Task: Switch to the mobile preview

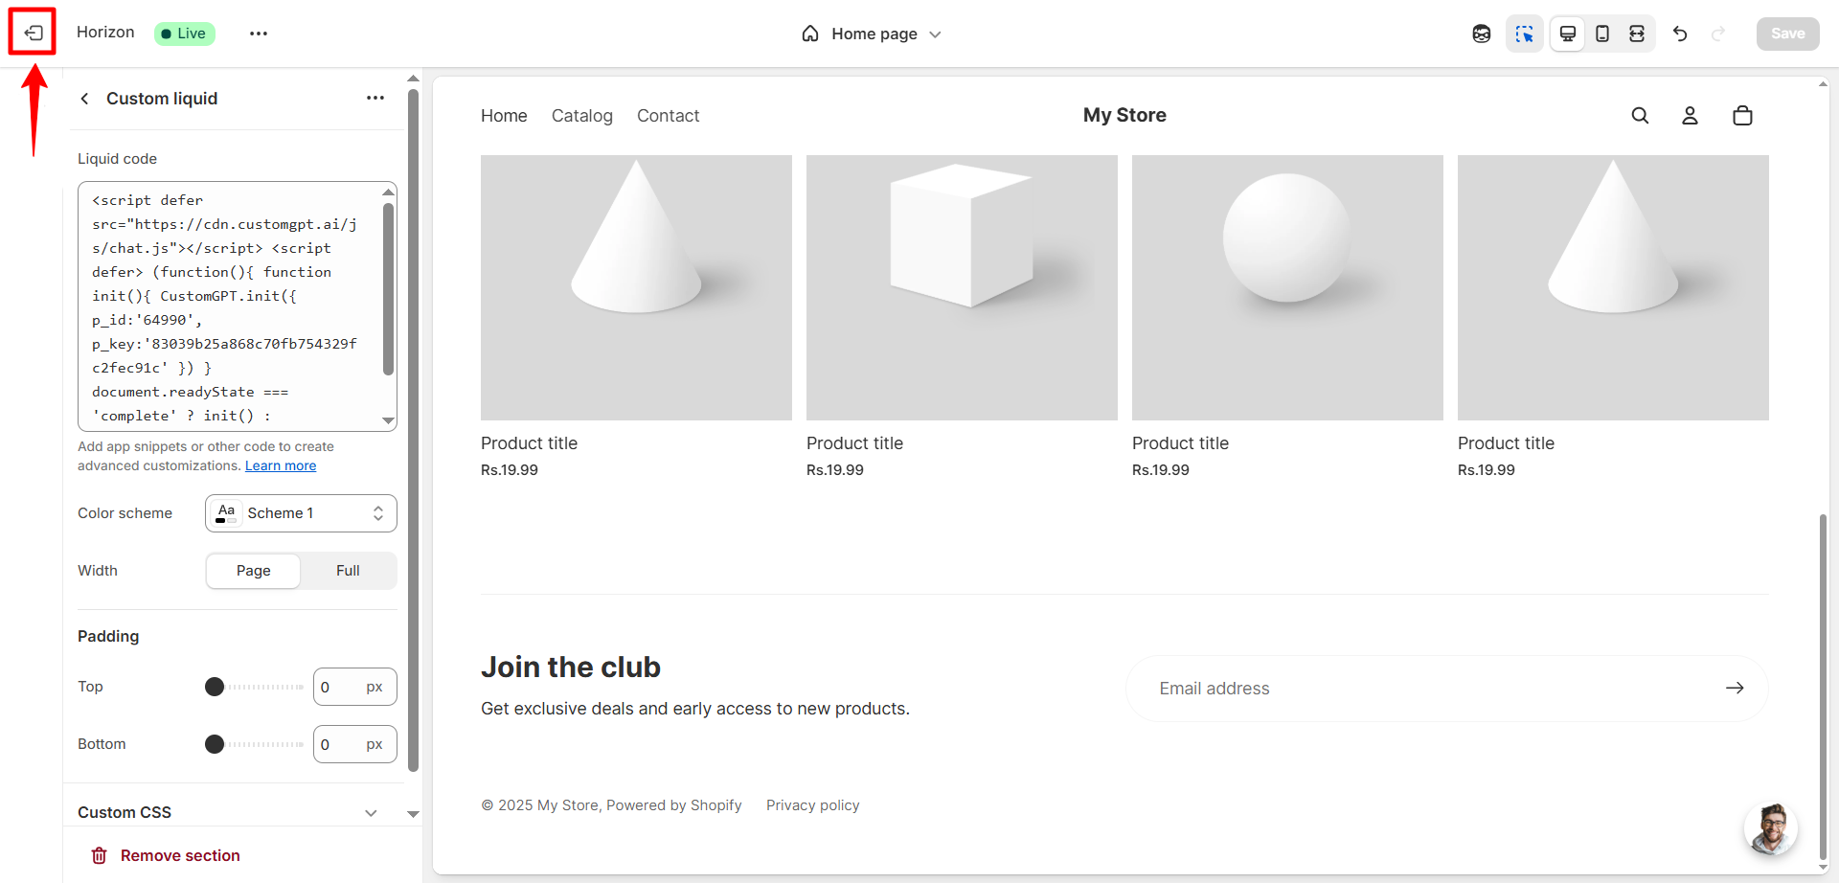Action: [1602, 34]
